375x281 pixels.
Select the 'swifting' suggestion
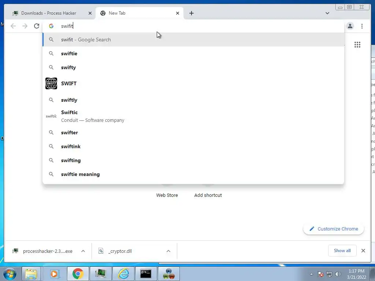click(x=193, y=160)
